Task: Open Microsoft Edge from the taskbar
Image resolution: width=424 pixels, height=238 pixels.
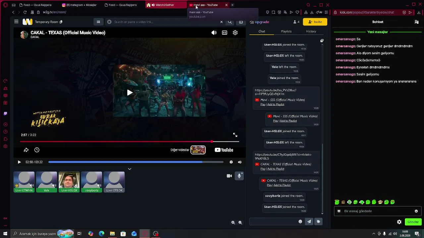Action: point(101,234)
